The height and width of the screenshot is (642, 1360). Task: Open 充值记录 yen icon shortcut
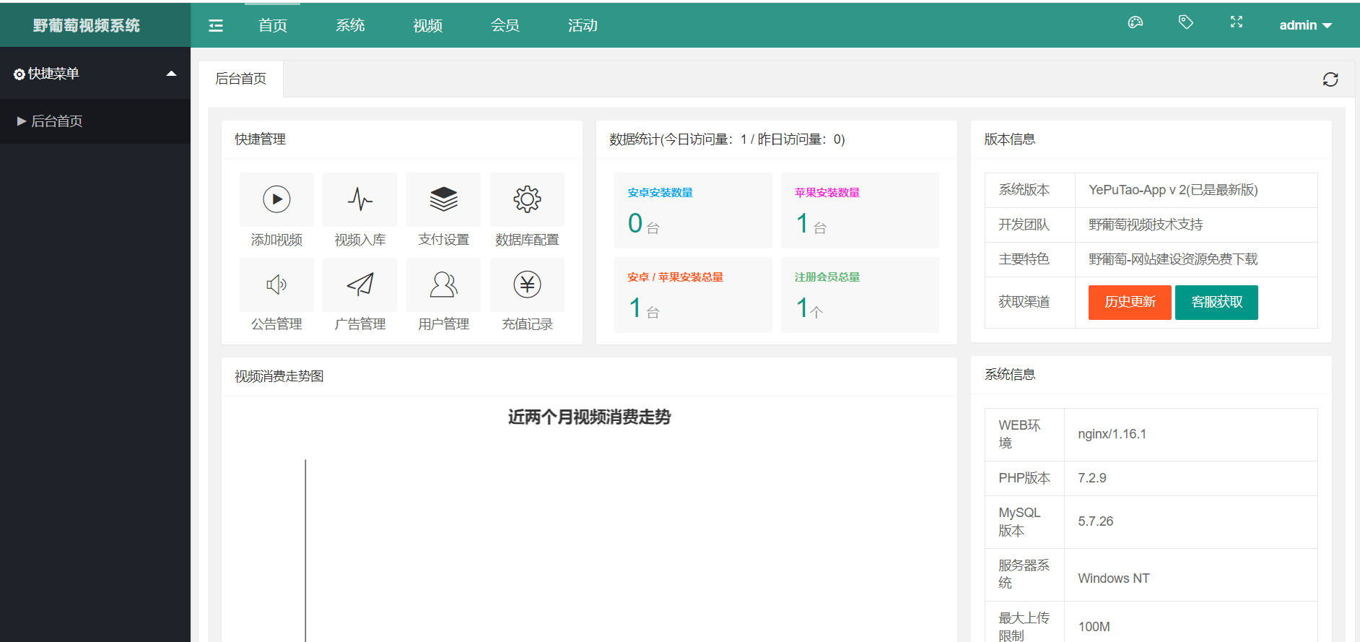point(527,285)
